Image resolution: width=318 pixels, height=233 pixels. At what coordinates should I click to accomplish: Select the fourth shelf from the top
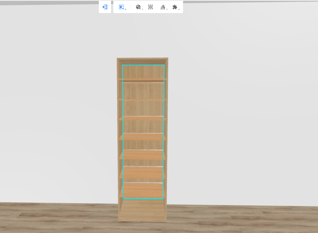pos(143,137)
